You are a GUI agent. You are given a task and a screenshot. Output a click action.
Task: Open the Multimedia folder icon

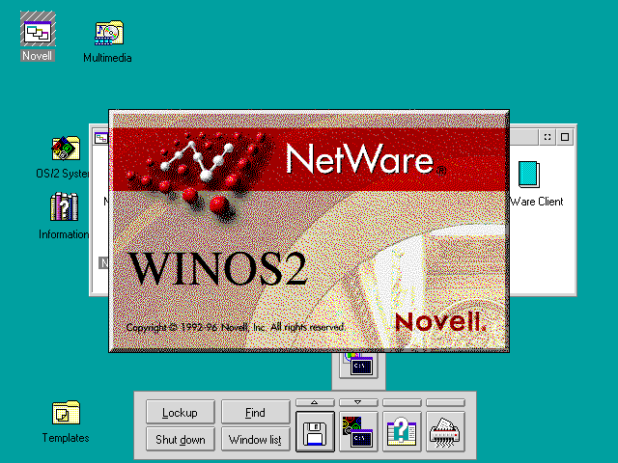pos(109,33)
